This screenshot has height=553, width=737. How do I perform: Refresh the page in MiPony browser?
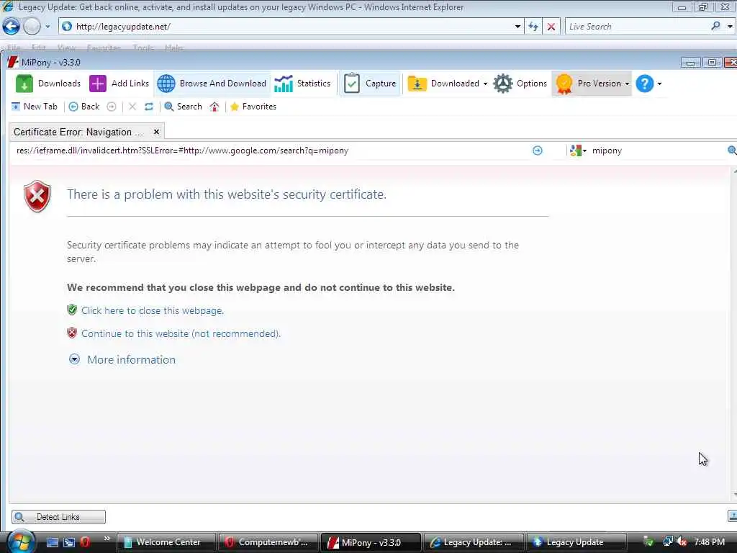coord(149,107)
